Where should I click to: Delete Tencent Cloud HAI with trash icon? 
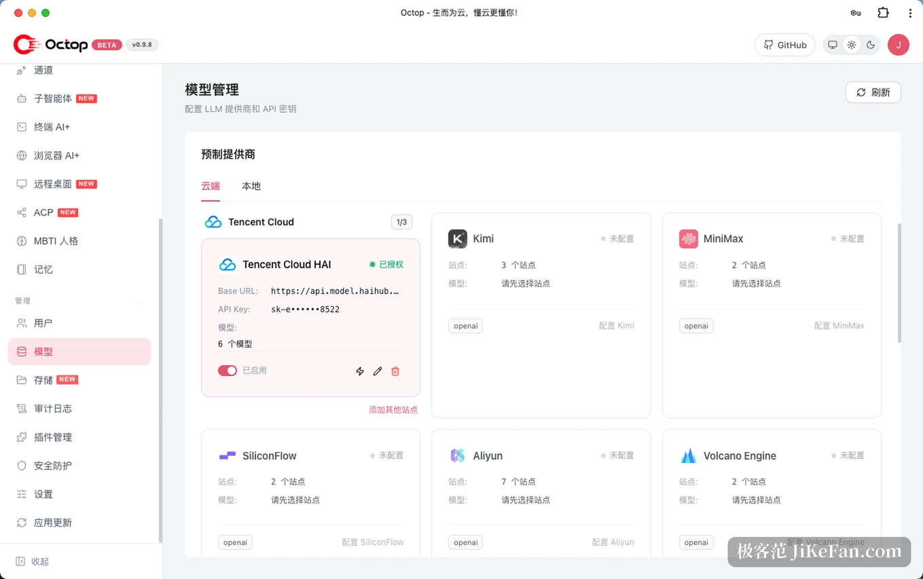[395, 371]
